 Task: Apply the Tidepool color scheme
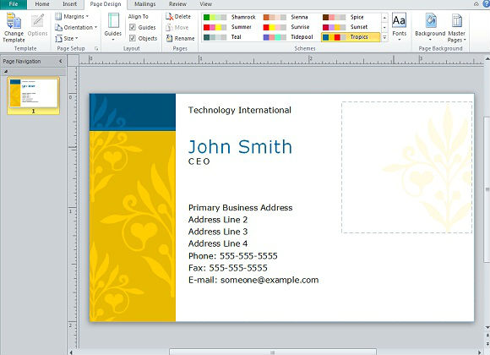click(289, 37)
